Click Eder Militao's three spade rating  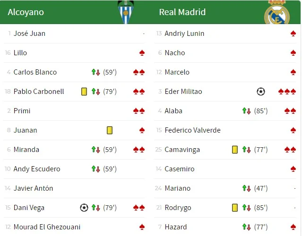287,92
